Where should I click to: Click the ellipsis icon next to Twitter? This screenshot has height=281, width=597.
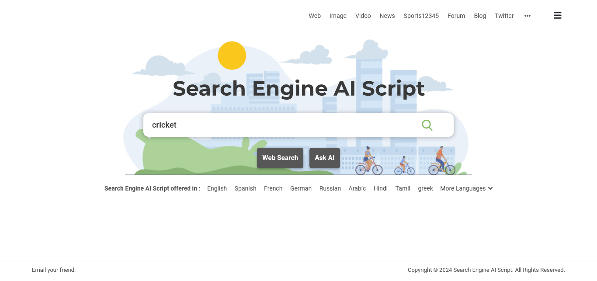click(528, 16)
